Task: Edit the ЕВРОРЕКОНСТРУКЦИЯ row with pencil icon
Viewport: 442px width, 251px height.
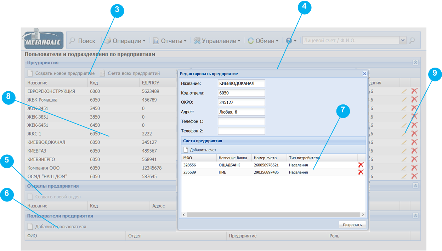Action: point(404,91)
